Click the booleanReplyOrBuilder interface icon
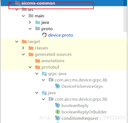The image size is (128, 123). (x=58, y=112)
